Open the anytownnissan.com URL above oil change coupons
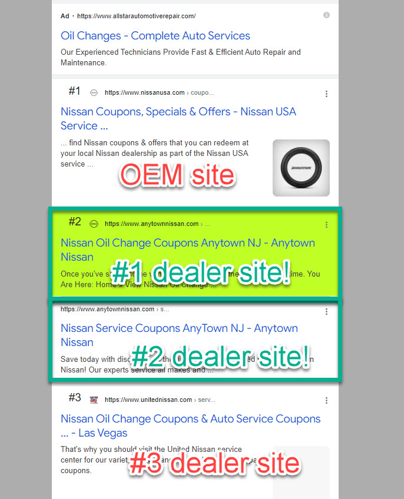 [x=157, y=224]
